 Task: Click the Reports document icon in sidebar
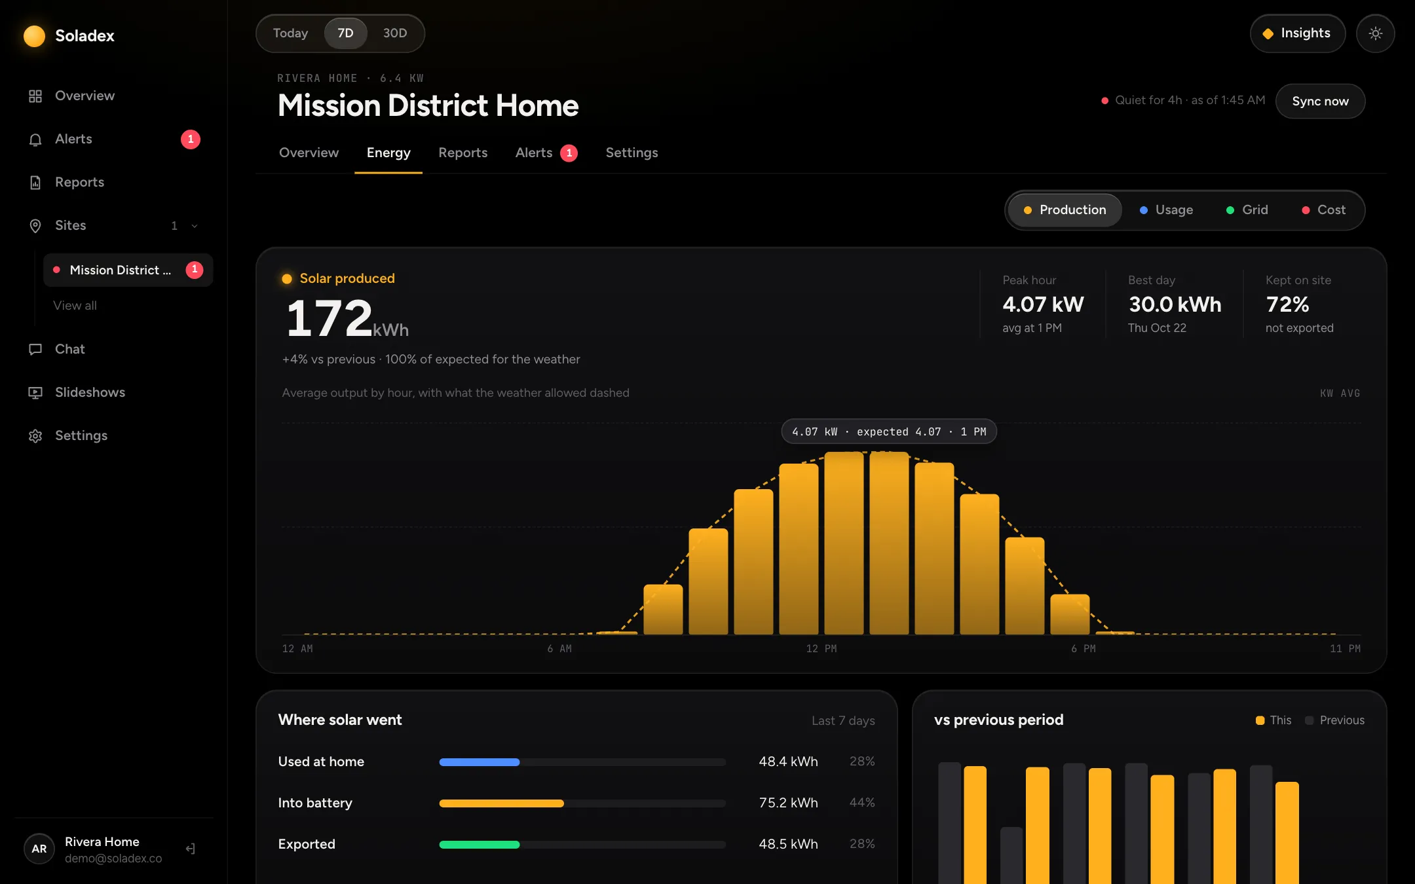coord(35,183)
